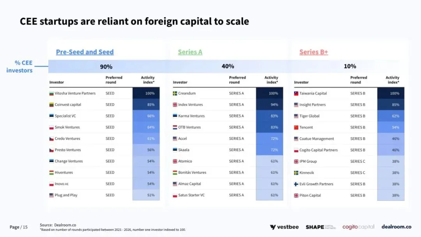Click the Taiwan flag beside Taiwania Capital

[x=296, y=94]
